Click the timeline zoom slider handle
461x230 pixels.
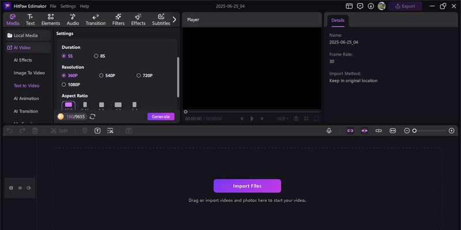(x=414, y=131)
